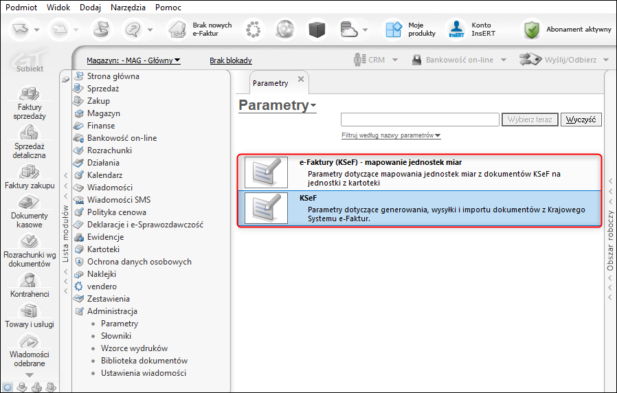617x393 pixels.
Task: Click the parameter search input field
Action: 420,120
